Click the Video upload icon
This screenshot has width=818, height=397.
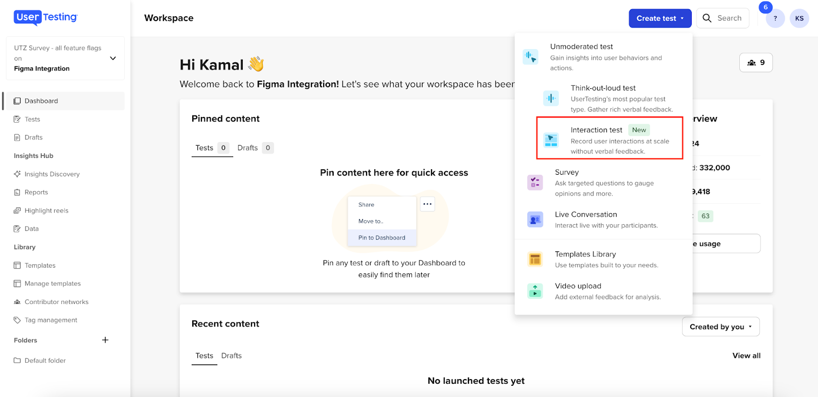(535, 291)
